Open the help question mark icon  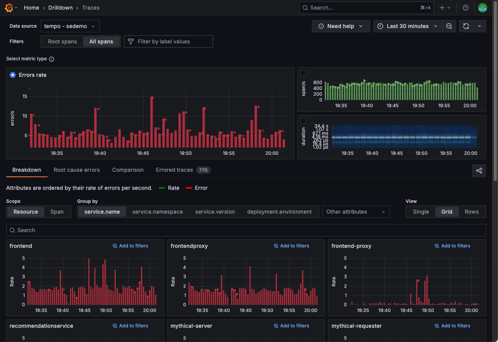coord(466,8)
